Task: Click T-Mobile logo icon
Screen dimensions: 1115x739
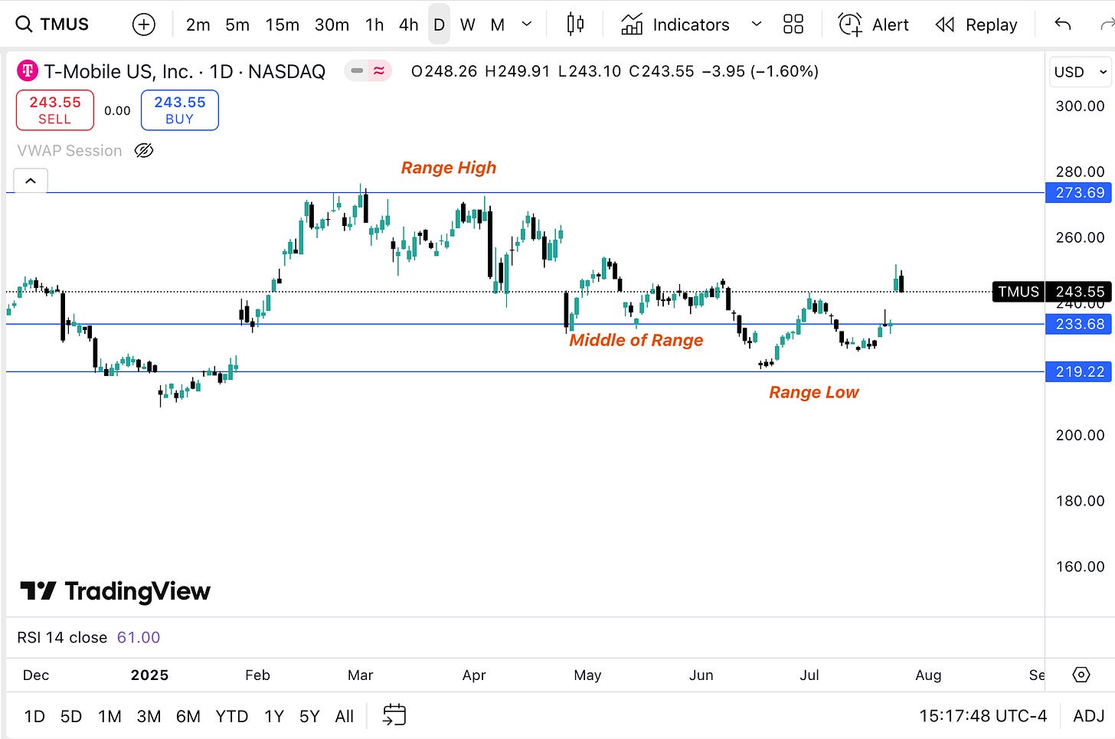Action: coord(28,71)
